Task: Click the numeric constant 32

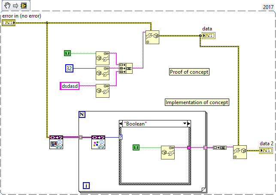Action: point(70,68)
